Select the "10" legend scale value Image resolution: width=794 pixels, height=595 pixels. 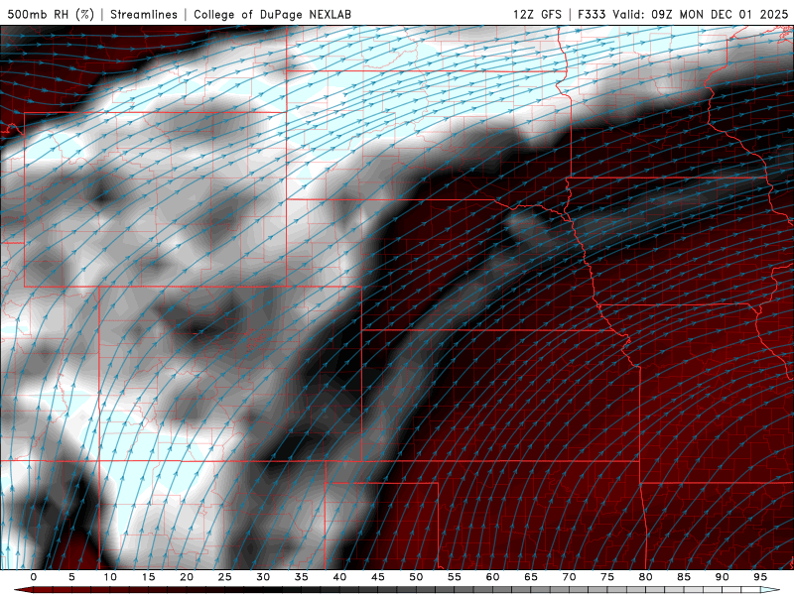110,577
